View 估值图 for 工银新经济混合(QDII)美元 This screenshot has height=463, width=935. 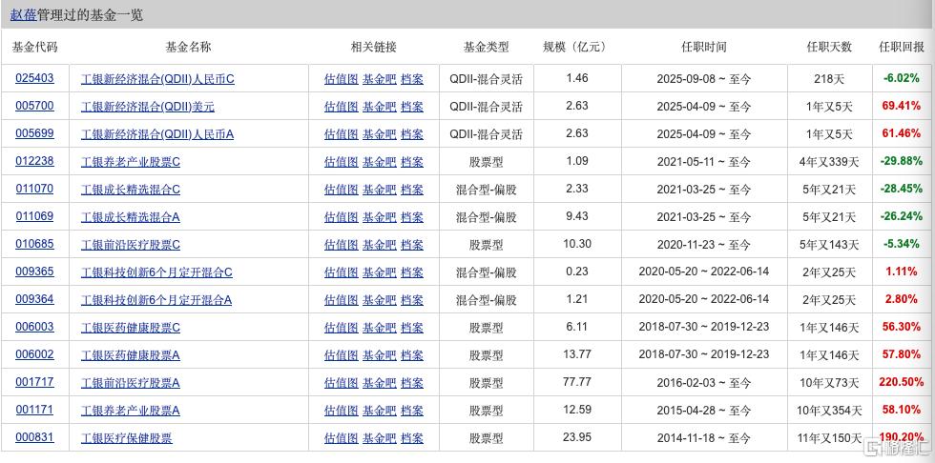pos(342,107)
